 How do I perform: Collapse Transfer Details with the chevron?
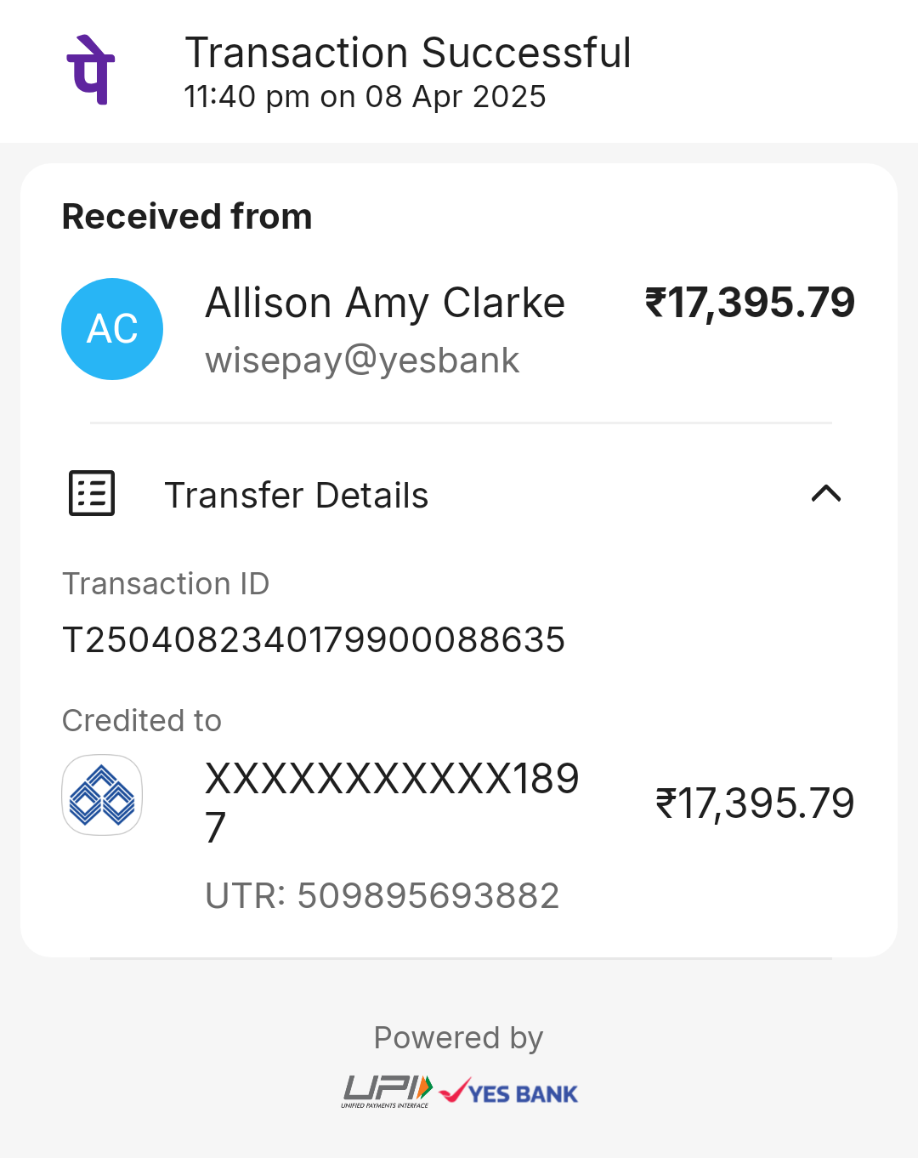(x=826, y=493)
